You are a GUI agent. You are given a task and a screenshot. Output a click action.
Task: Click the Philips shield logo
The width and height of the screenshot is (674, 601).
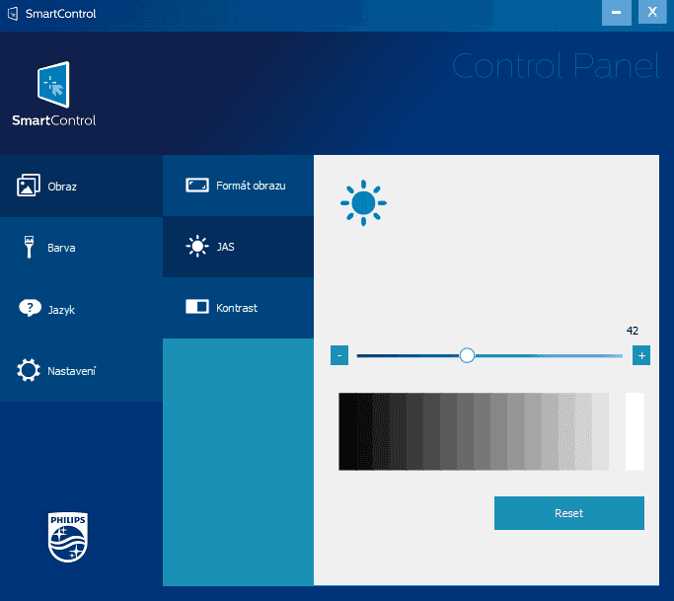tap(68, 537)
